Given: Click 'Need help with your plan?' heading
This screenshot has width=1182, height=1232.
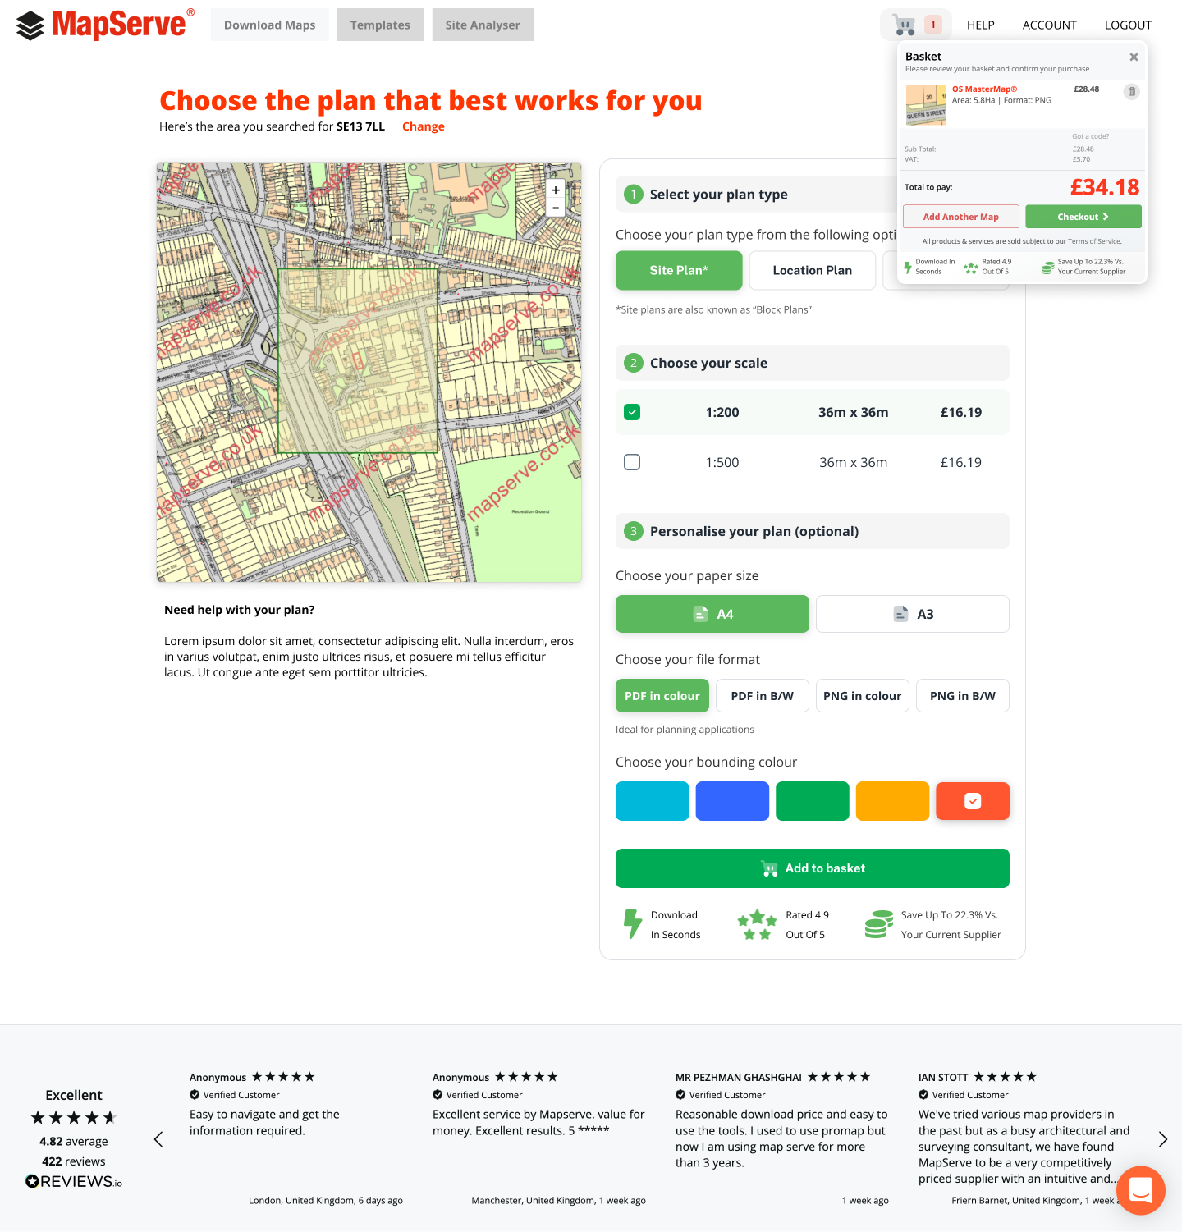Looking at the screenshot, I should (240, 610).
